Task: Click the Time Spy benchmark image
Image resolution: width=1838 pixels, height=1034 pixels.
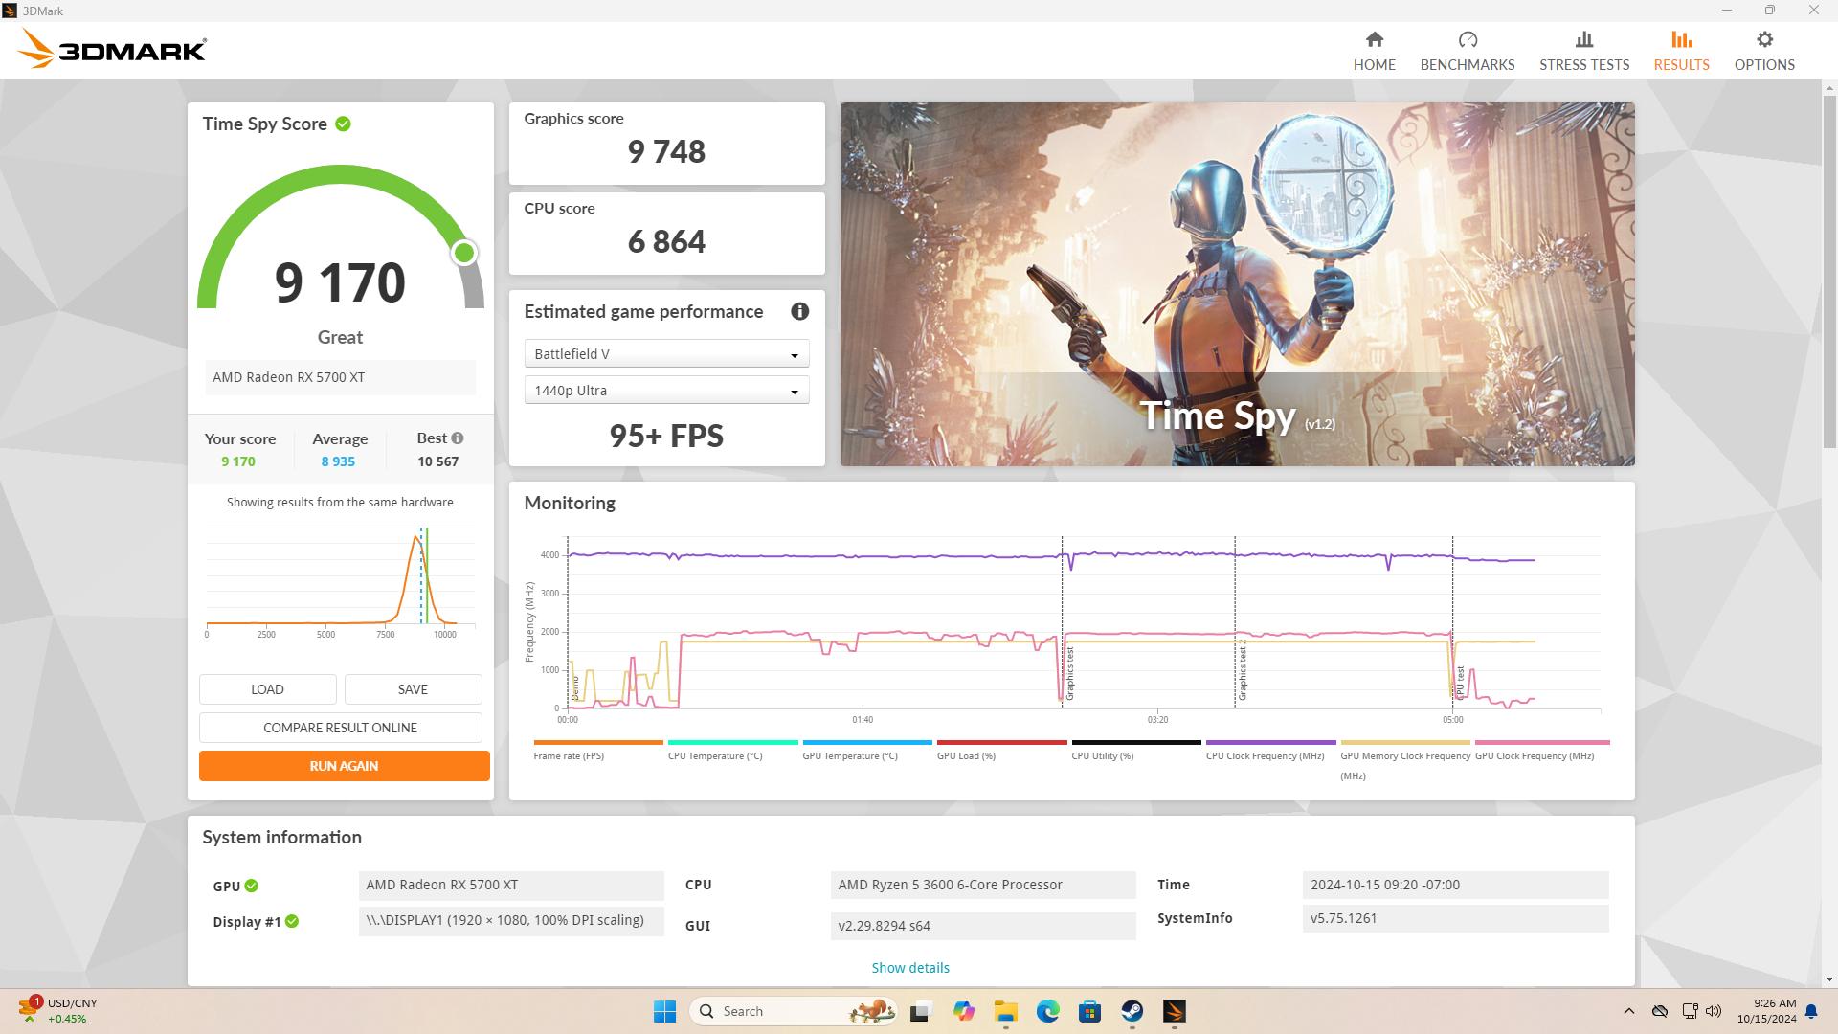Action: pos(1237,284)
